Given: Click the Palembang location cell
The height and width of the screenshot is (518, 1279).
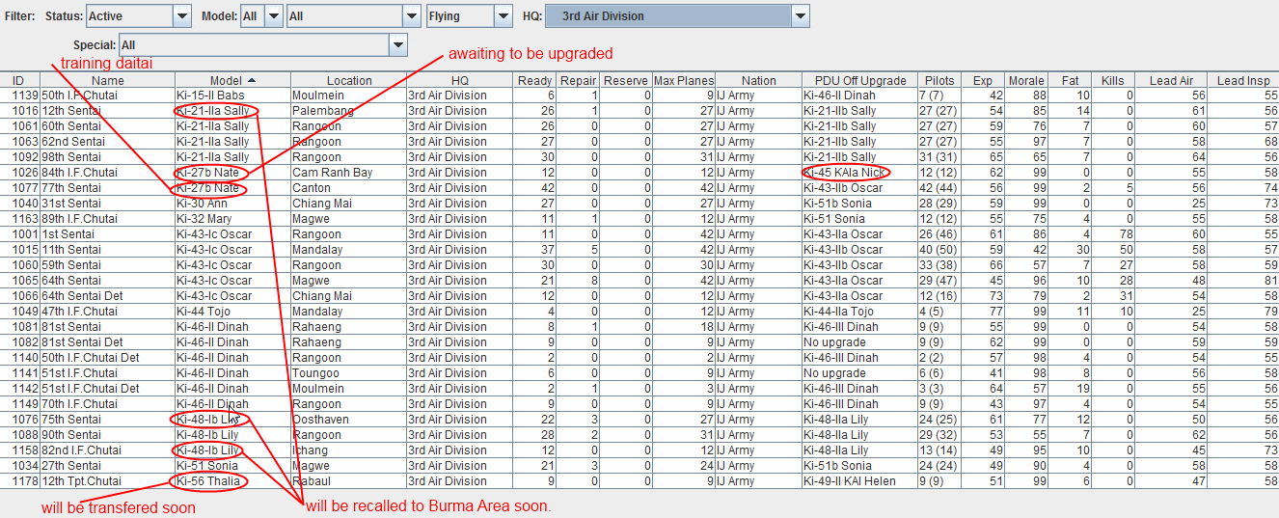Looking at the screenshot, I should click(x=348, y=111).
